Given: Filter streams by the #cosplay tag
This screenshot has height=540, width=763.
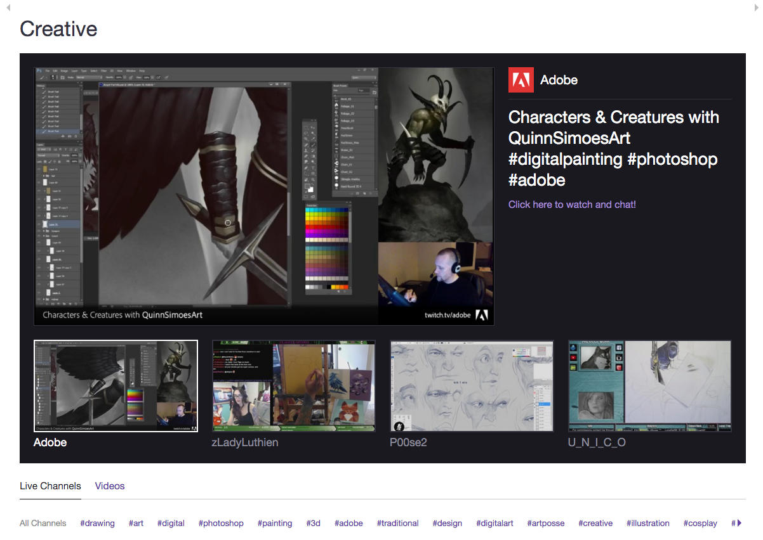Looking at the screenshot, I should (700, 523).
